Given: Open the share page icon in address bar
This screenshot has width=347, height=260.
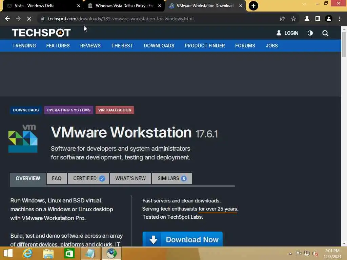Looking at the screenshot, I should [x=282, y=19].
